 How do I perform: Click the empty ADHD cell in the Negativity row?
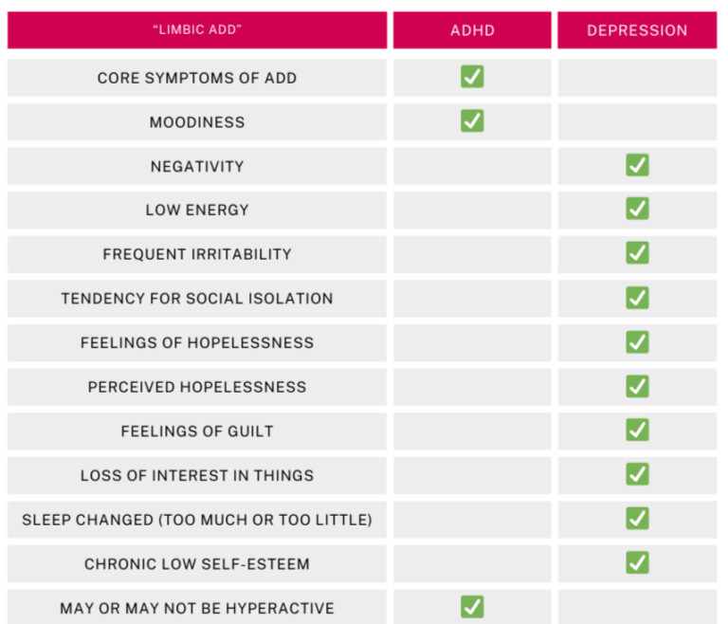tap(472, 166)
